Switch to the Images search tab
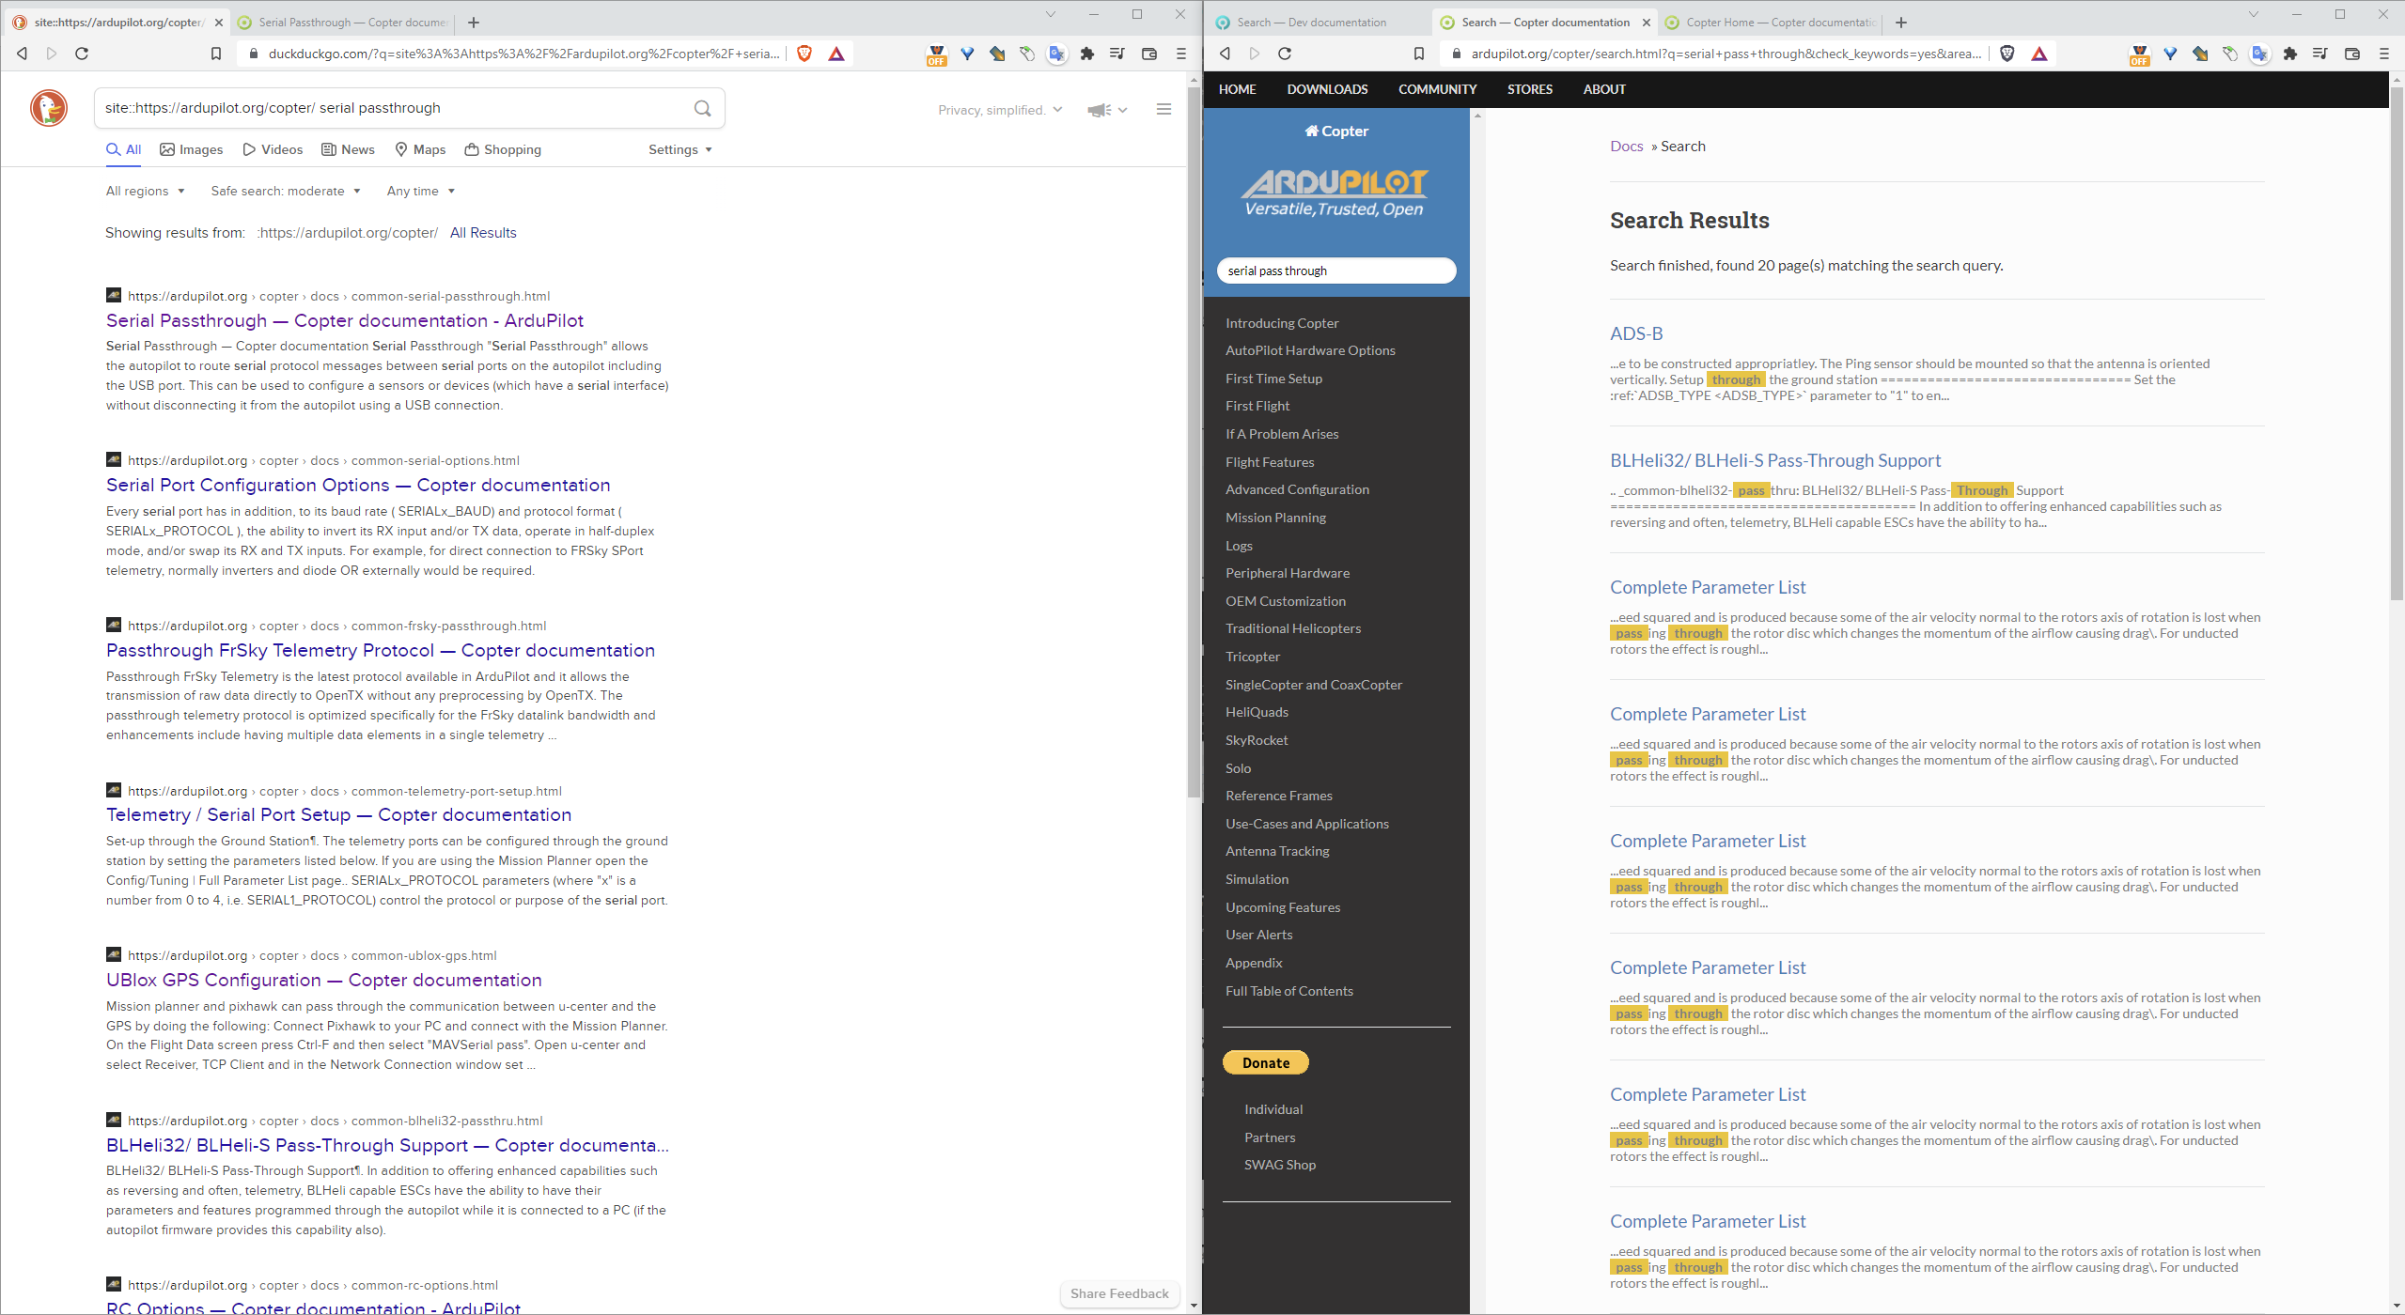The height and width of the screenshot is (1315, 2405). coord(192,148)
